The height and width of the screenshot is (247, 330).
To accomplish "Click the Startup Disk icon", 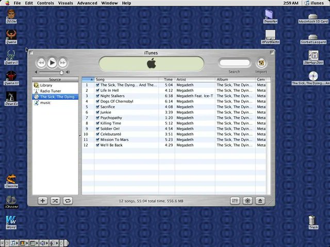I will point(313,57).
